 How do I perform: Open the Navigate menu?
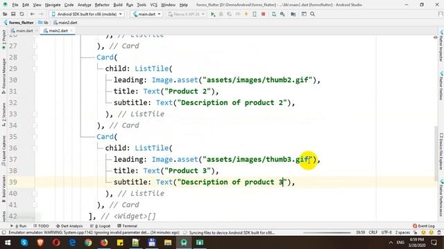tap(53, 5)
